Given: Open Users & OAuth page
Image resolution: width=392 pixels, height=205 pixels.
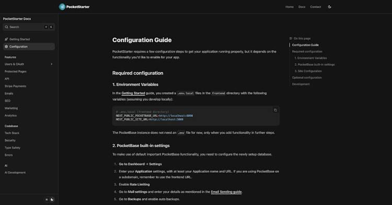Looking at the screenshot, I should [14, 64].
